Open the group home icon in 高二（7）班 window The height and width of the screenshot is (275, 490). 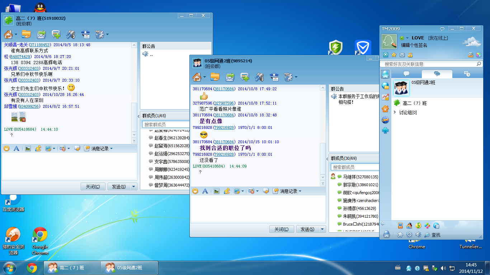(x=8, y=34)
